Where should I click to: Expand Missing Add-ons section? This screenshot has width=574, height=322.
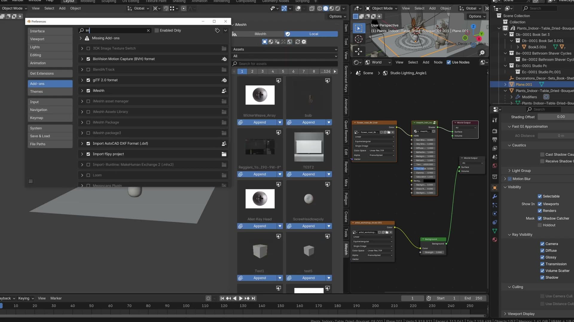(81, 38)
